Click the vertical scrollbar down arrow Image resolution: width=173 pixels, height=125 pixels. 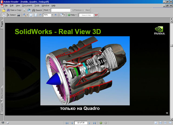(x=172, y=119)
